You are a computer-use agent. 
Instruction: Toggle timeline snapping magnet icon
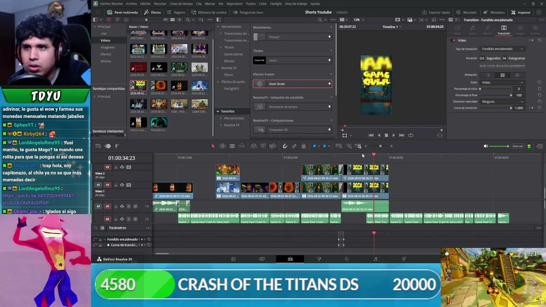point(285,146)
